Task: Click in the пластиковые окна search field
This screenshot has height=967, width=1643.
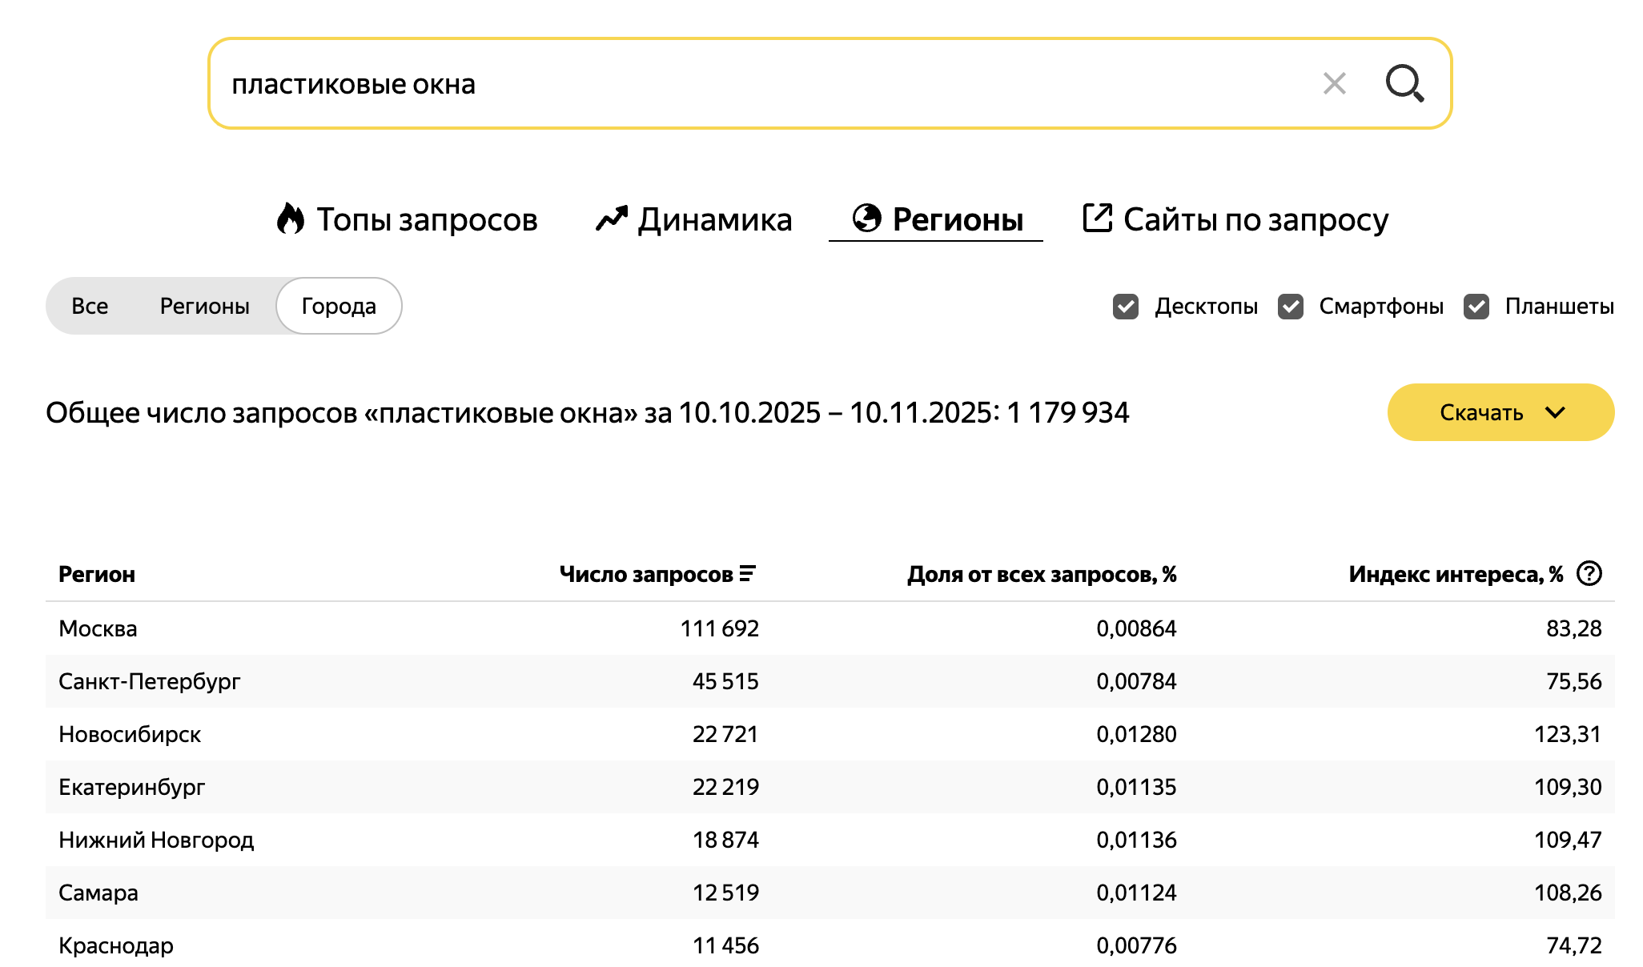Action: pyautogui.click(x=721, y=83)
